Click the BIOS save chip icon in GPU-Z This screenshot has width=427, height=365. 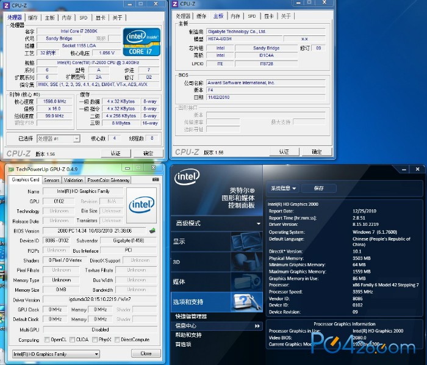(x=152, y=231)
